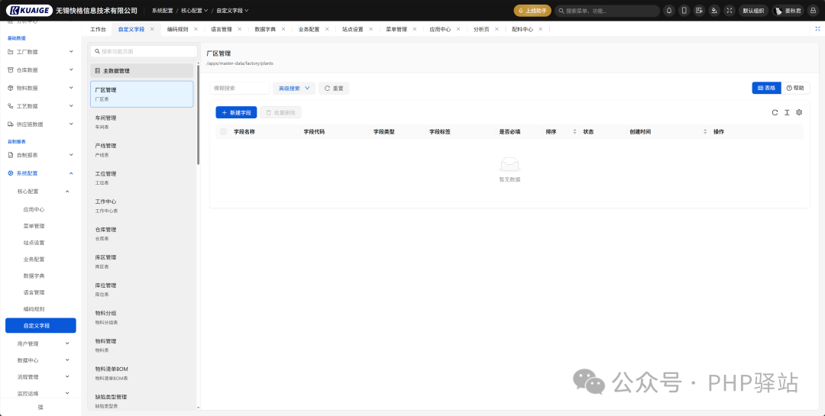Switch to 菜单管理 tab
Screen dimensions: 825x416
(396, 30)
